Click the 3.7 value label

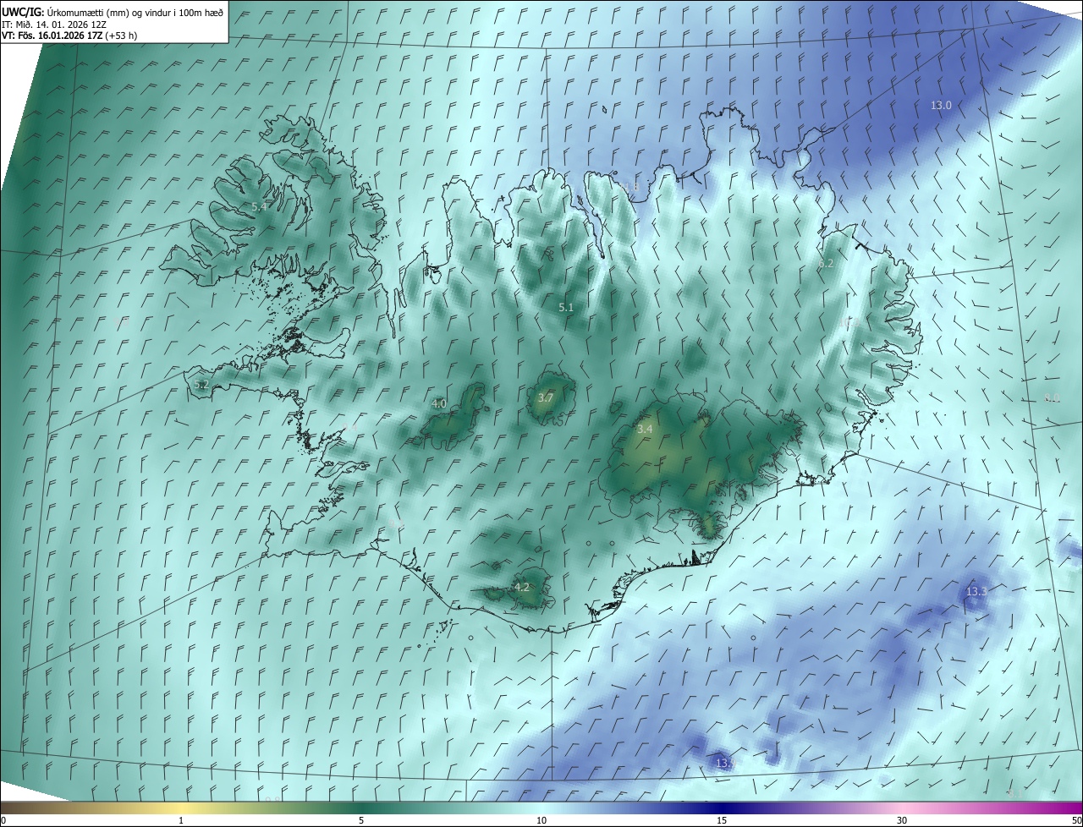tap(546, 397)
